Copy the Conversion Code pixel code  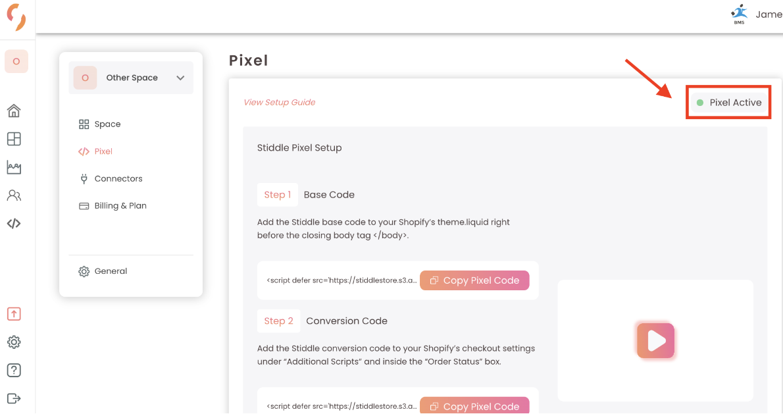pos(474,406)
